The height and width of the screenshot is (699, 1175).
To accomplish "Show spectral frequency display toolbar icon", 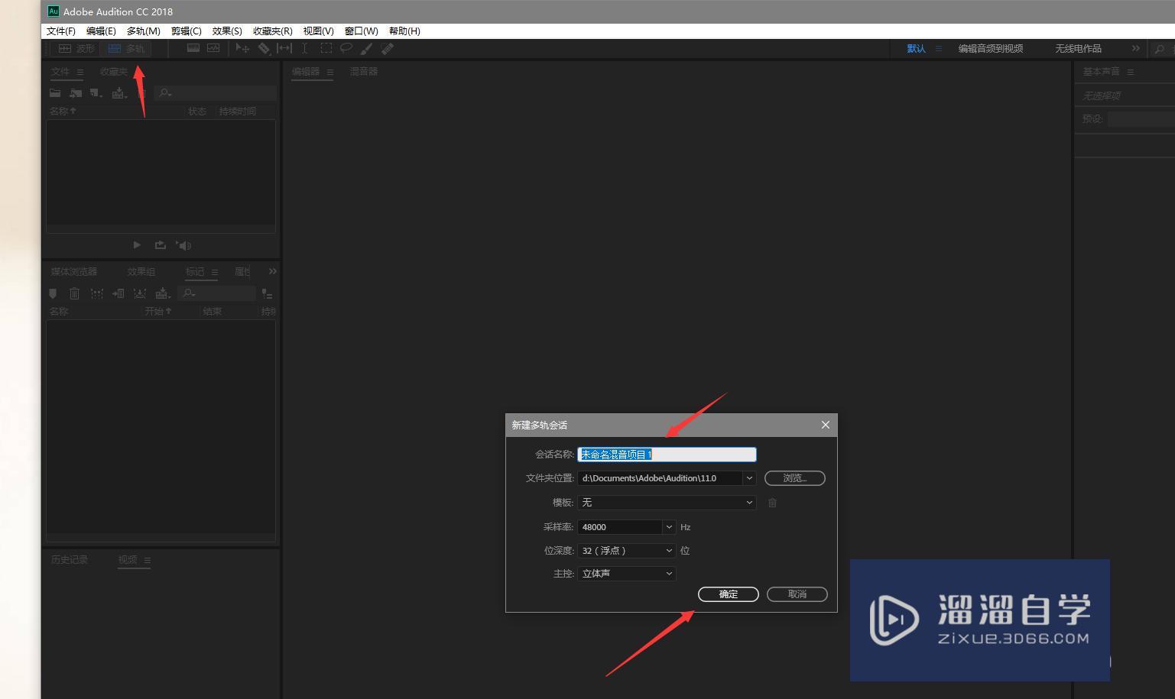I will point(193,48).
